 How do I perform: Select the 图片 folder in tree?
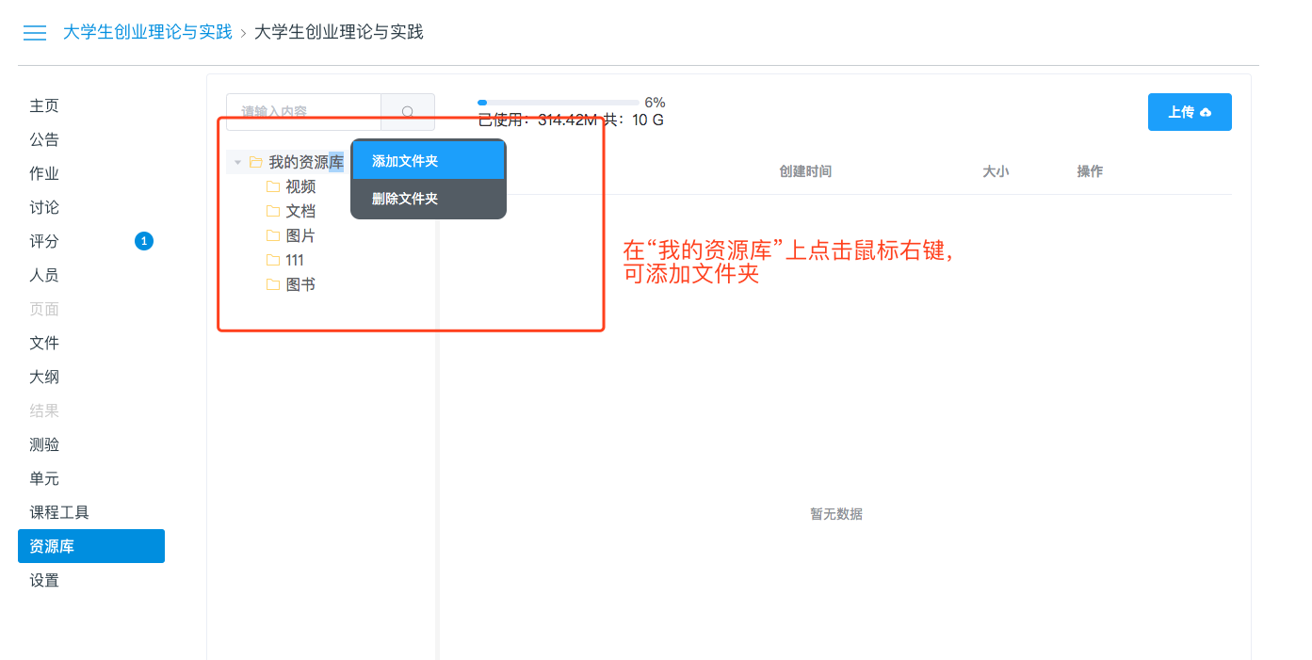click(x=300, y=235)
